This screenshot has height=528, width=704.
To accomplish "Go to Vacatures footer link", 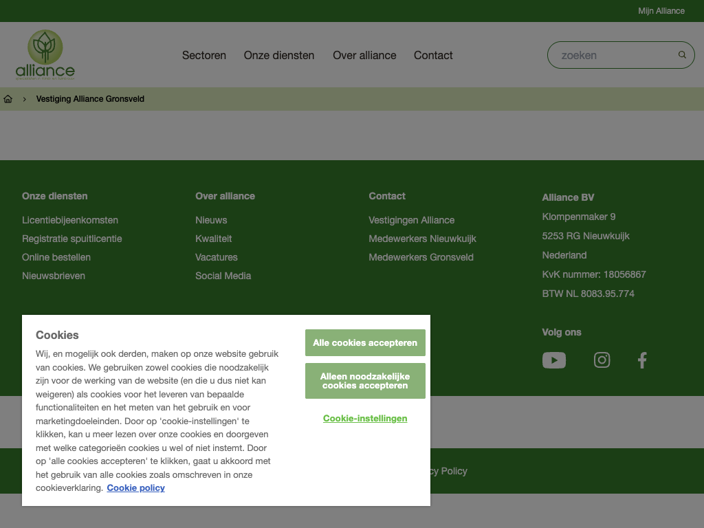I will (x=216, y=257).
